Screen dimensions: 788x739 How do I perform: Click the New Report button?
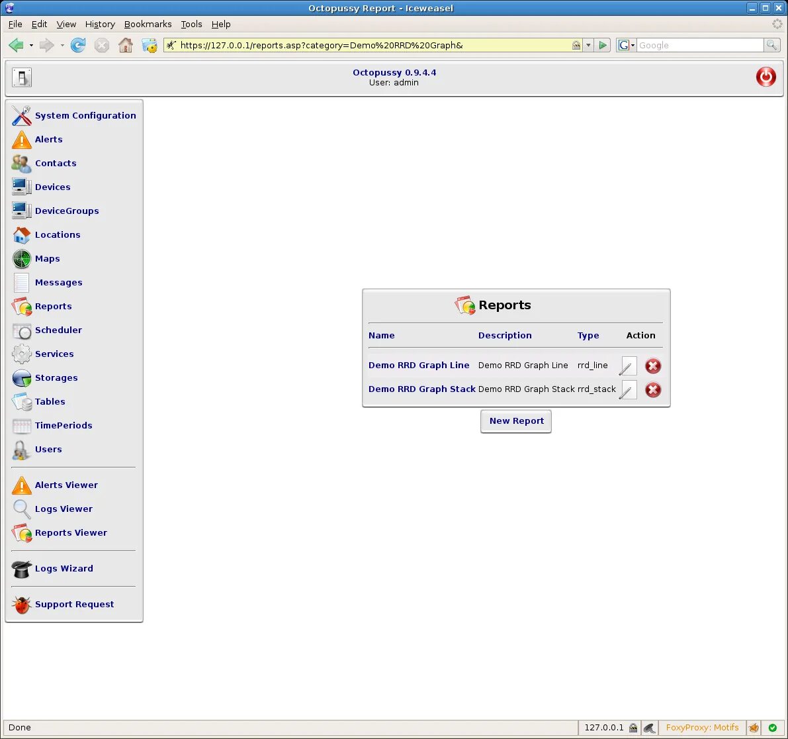[x=516, y=421]
